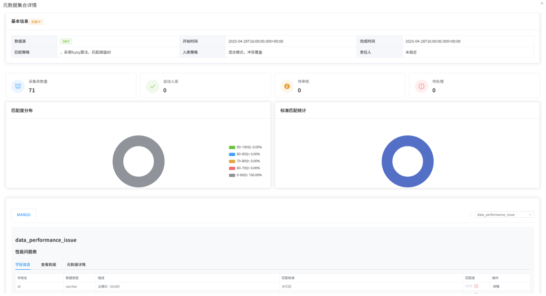
Task: Click the 自动入库 count 0
Action: pos(165,90)
